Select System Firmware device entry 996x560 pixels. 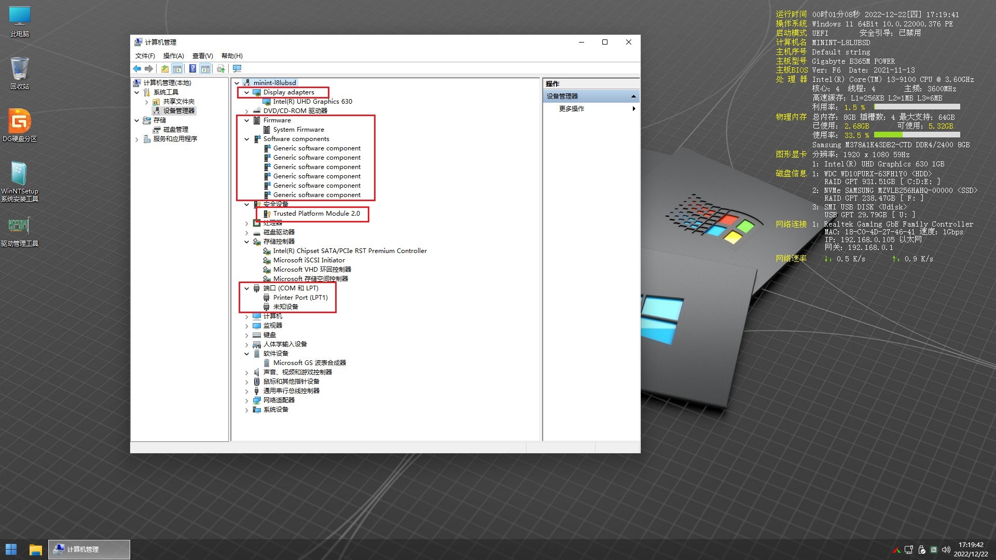pyautogui.click(x=298, y=130)
